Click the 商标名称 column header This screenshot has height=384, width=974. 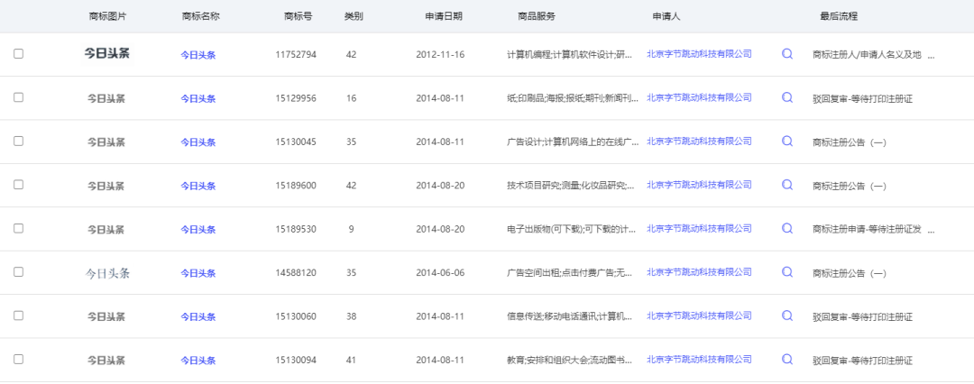click(200, 16)
